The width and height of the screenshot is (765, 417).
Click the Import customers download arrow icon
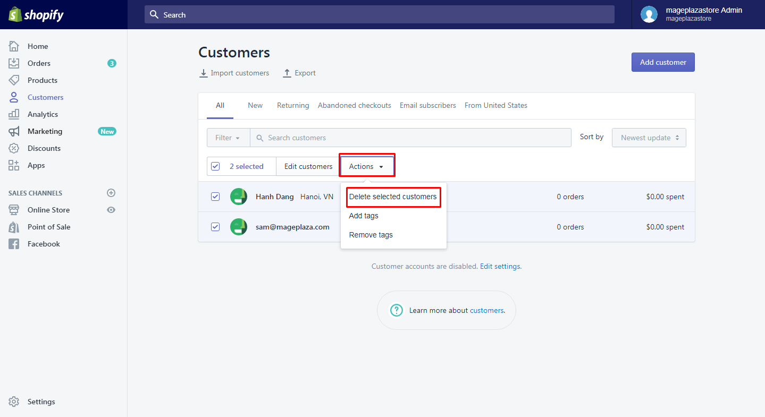tap(204, 73)
